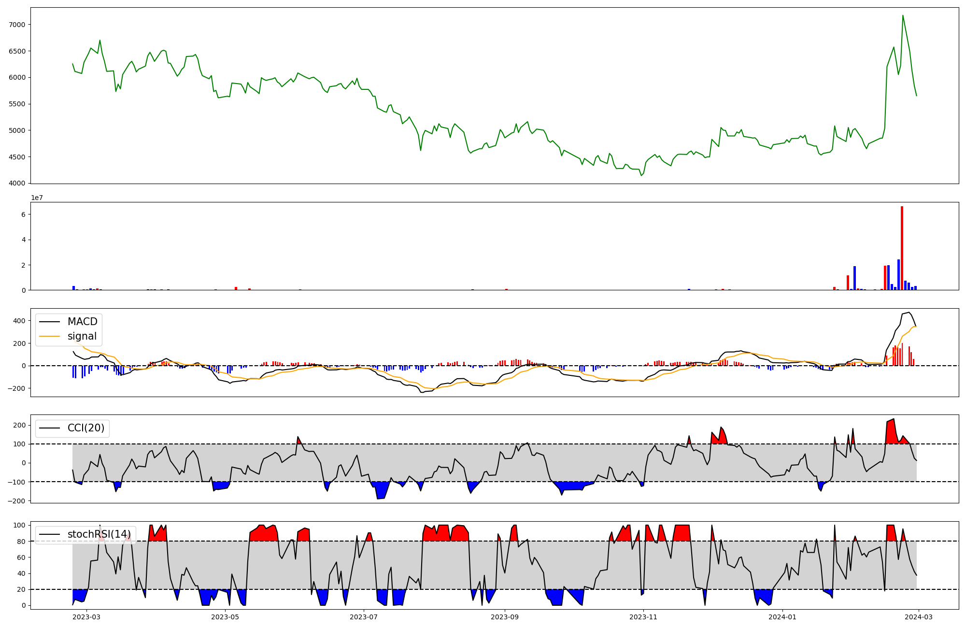Click the tallest red volume bar
The image size is (966, 628).
(902, 249)
